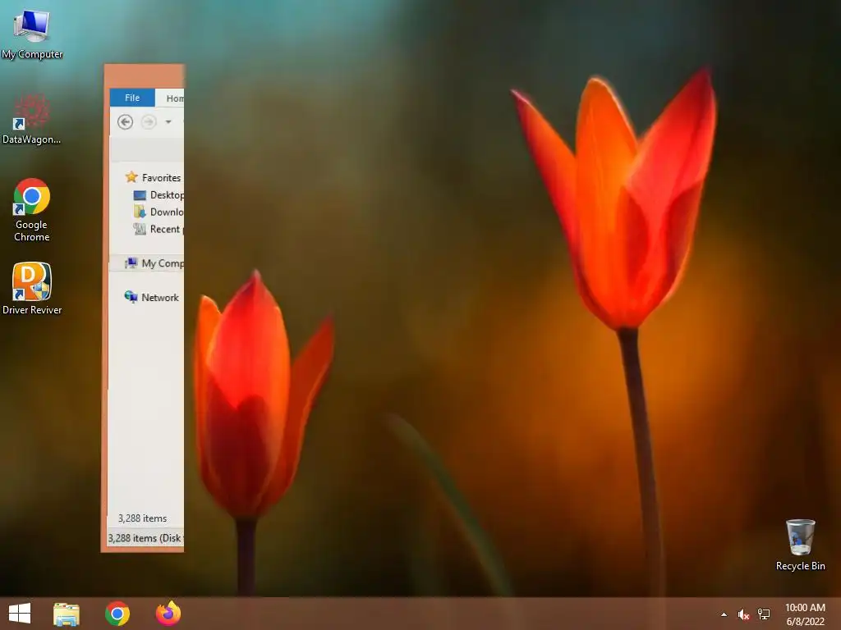Image resolution: width=841 pixels, height=630 pixels.
Task: Show hidden system tray icons
Action: [724, 614]
